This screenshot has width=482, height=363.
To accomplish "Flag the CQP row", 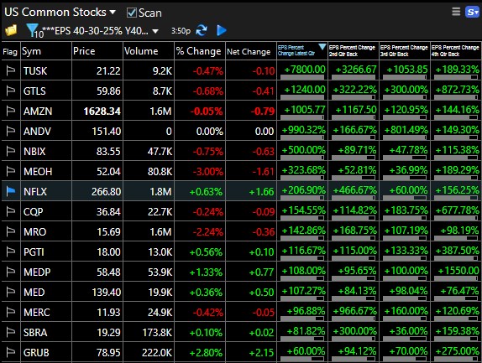I will tap(11, 212).
